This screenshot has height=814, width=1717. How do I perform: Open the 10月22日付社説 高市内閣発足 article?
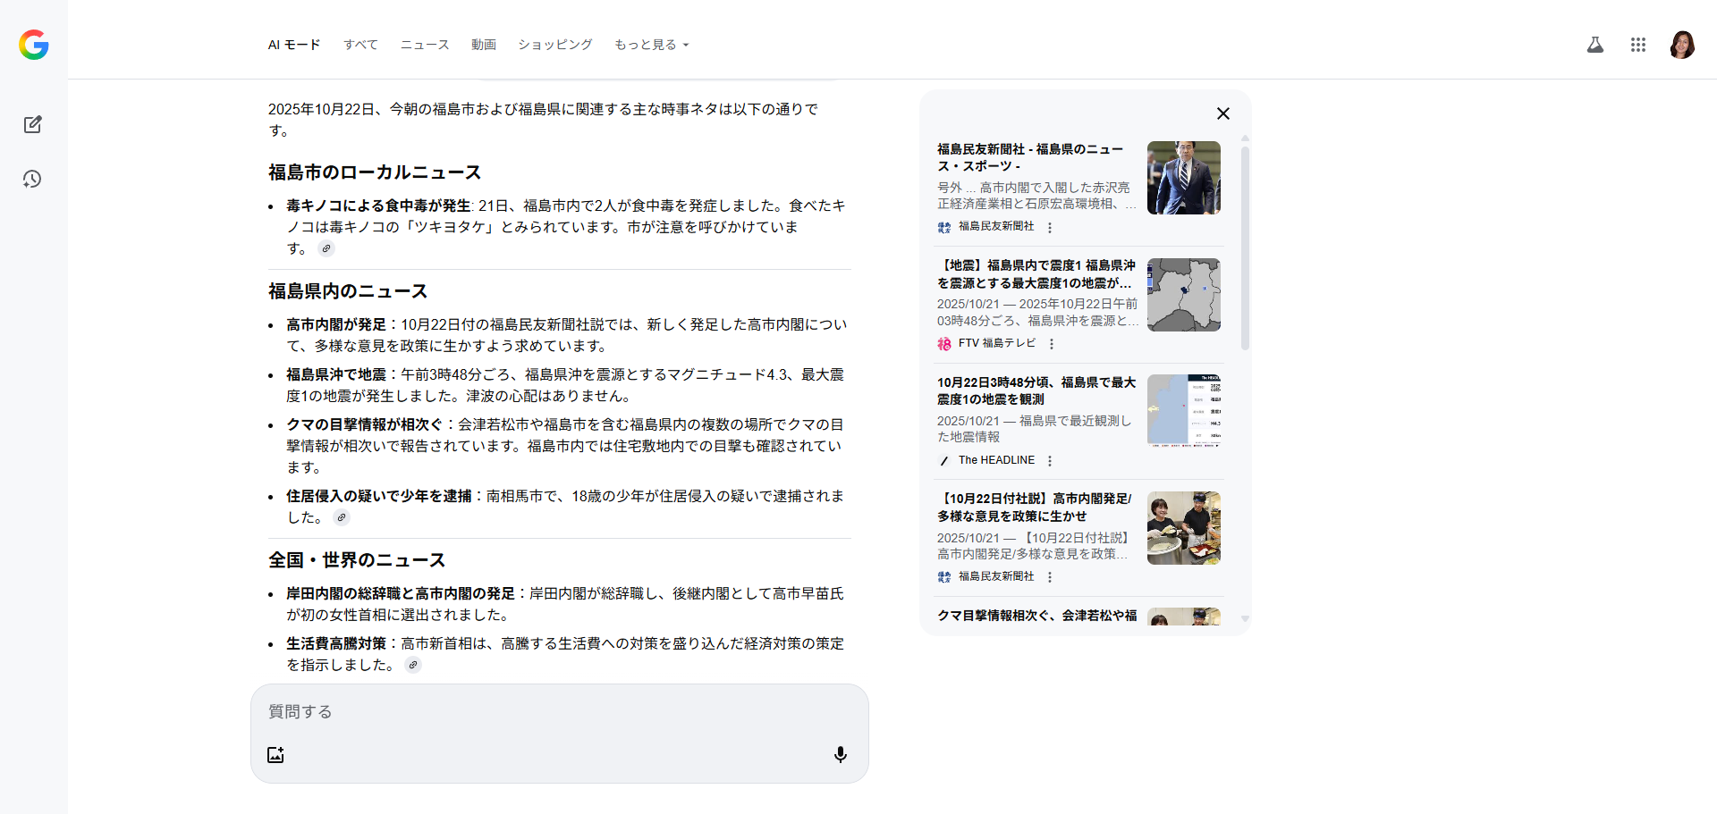tap(1034, 508)
